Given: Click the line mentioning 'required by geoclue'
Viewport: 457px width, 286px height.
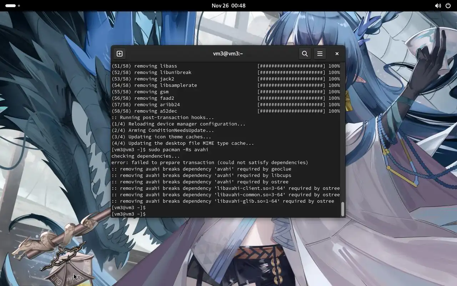Looking at the screenshot, I should (201, 169).
